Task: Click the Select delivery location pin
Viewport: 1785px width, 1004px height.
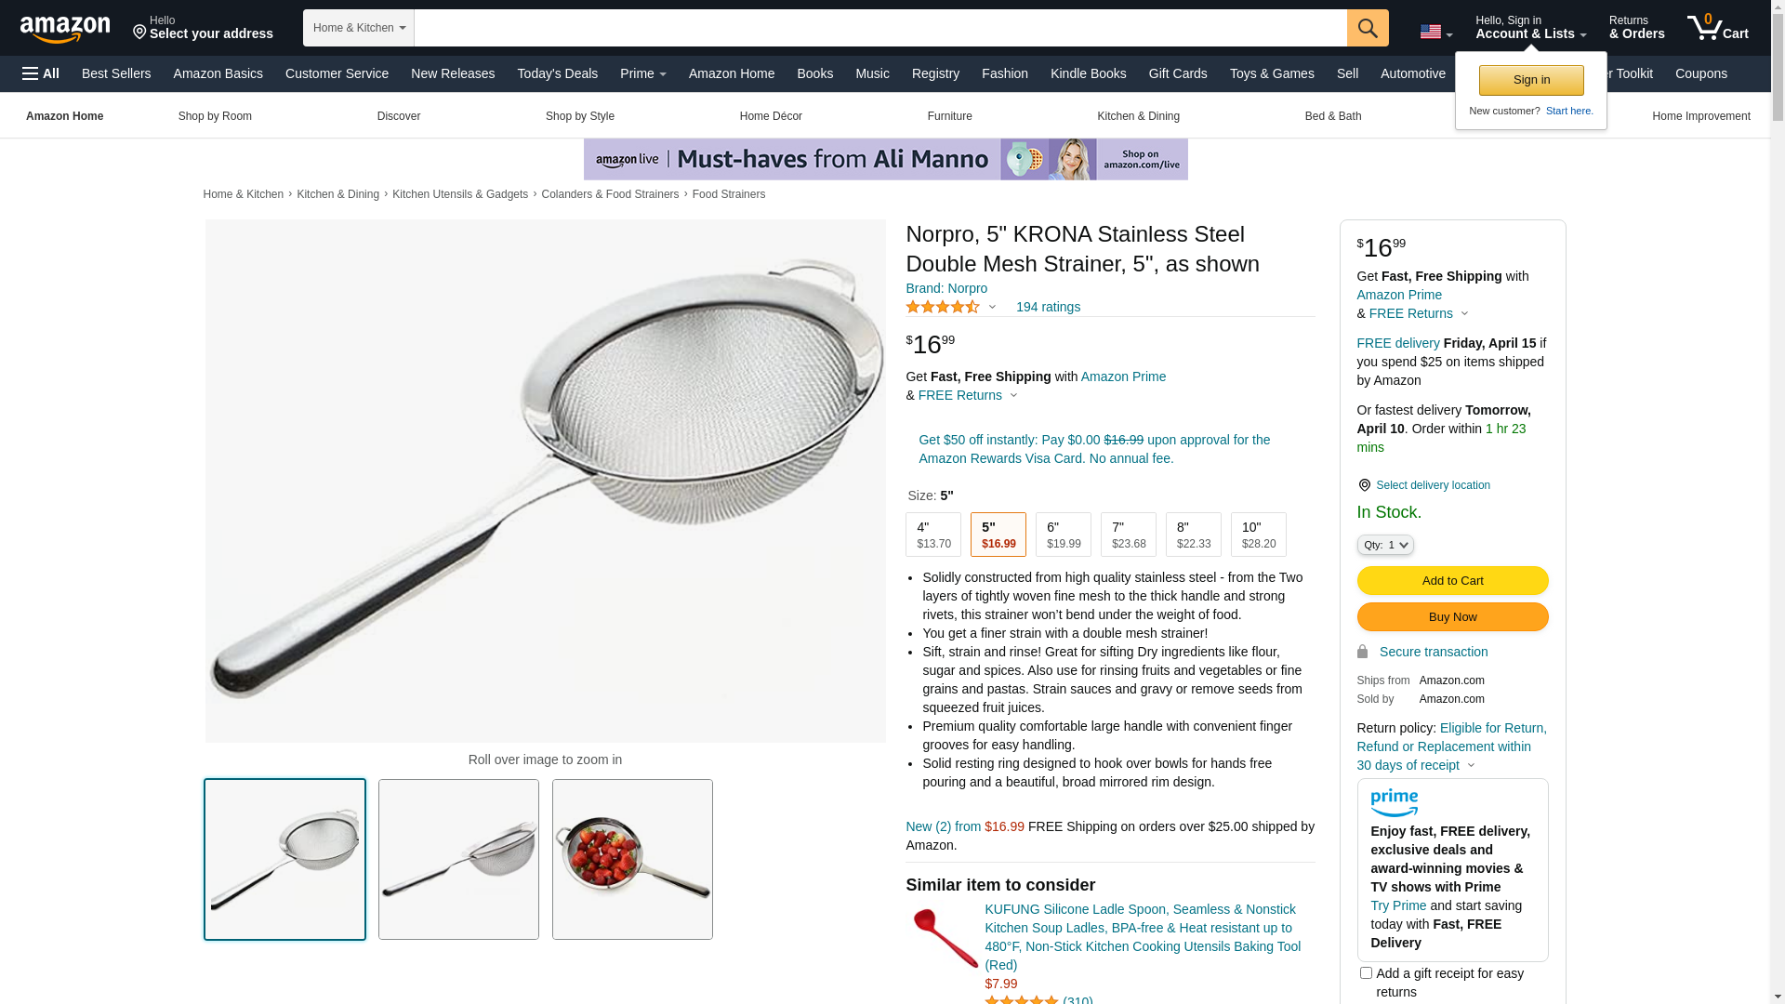Action: click(x=1364, y=485)
